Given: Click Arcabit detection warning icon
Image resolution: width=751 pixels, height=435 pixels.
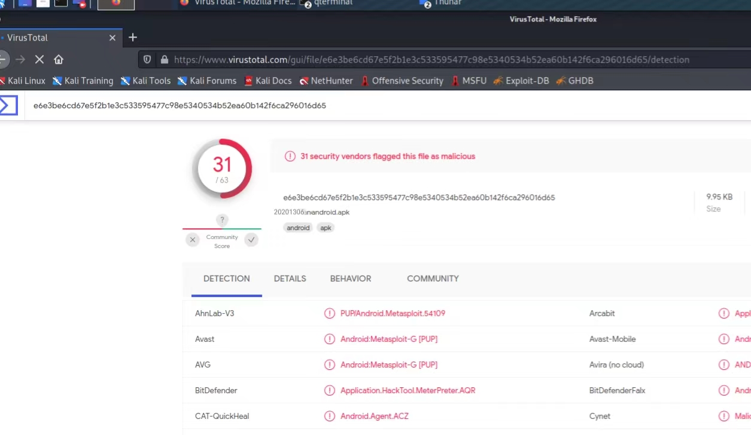Looking at the screenshot, I should 724,313.
